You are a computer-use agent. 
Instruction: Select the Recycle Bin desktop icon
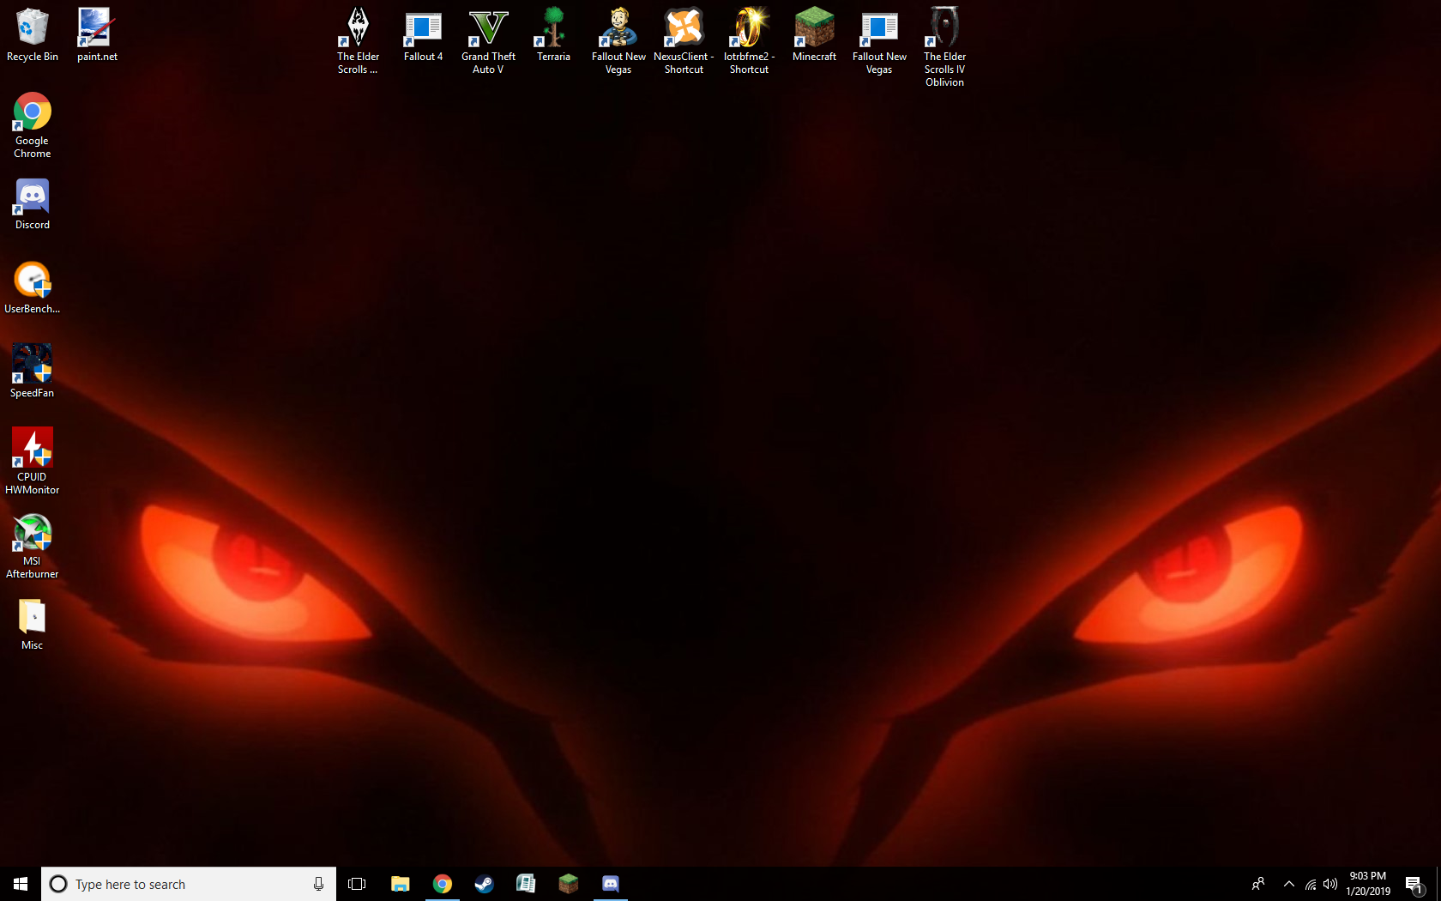click(x=33, y=34)
